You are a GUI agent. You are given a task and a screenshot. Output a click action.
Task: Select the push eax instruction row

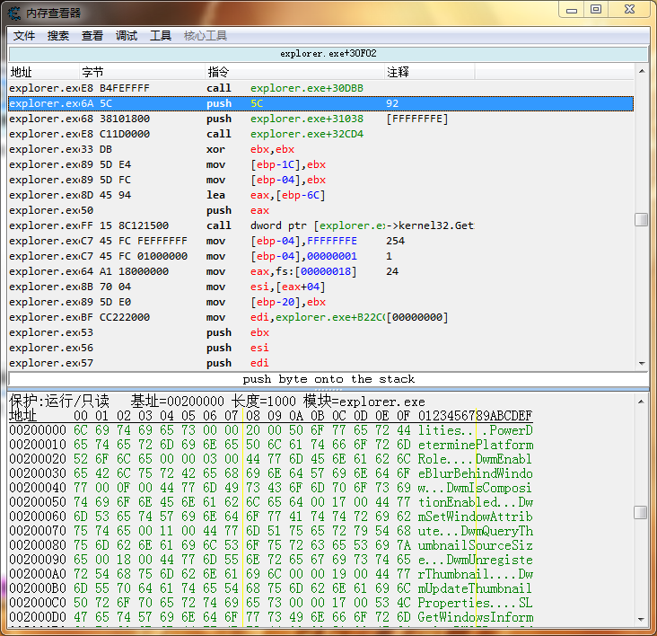321,210
